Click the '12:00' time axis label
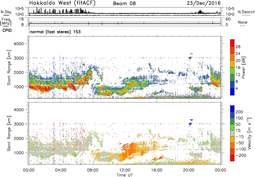The height and width of the screenshot is (177, 255). point(125,170)
